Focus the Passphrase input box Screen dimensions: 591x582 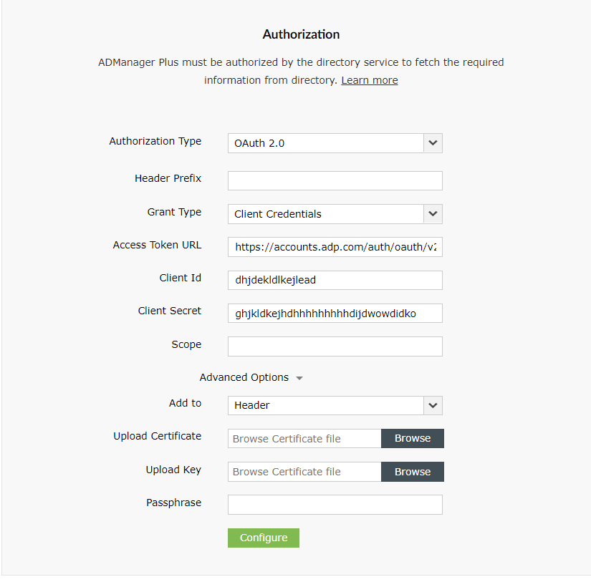click(335, 505)
